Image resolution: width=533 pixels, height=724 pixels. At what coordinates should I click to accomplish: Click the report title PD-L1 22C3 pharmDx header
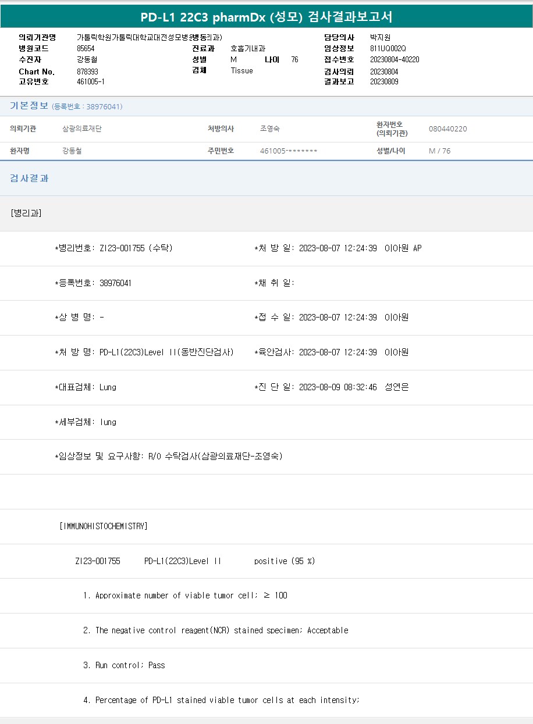(x=266, y=17)
